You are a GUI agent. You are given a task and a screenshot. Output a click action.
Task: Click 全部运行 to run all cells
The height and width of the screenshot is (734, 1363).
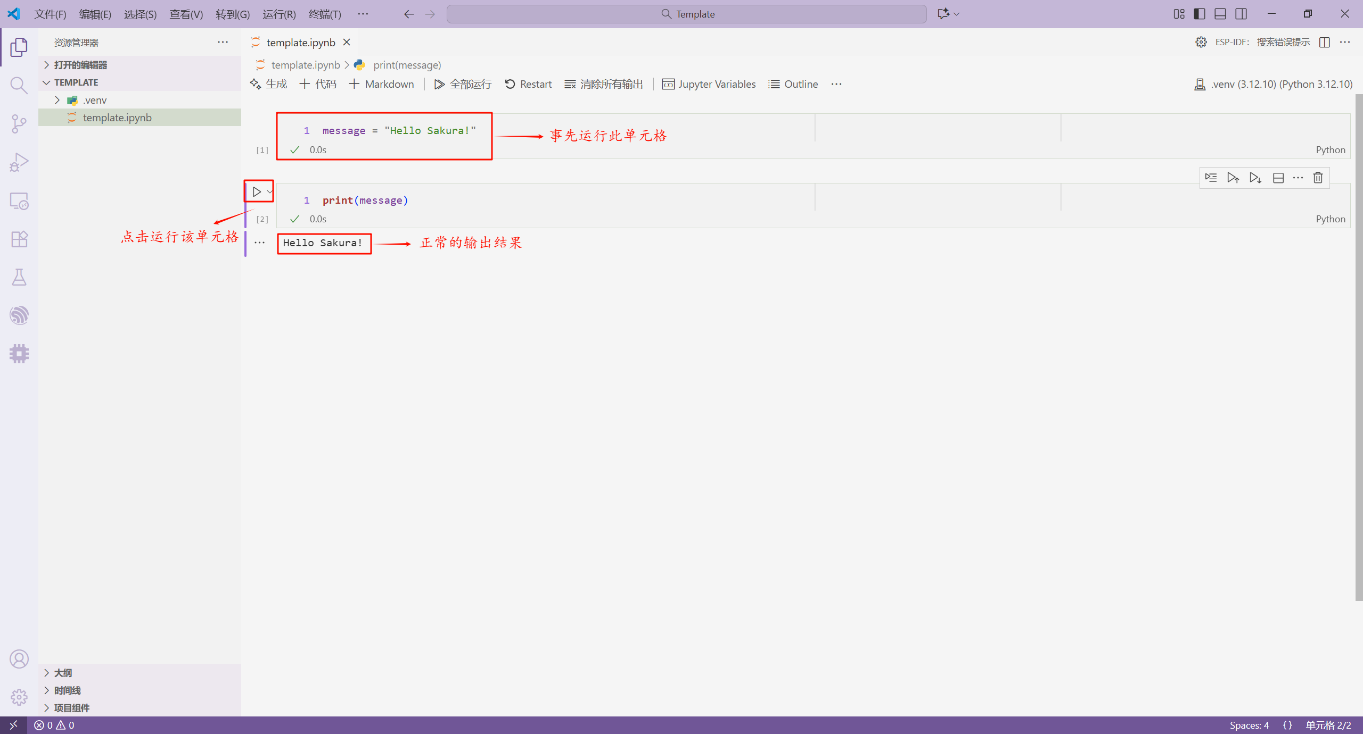462,84
